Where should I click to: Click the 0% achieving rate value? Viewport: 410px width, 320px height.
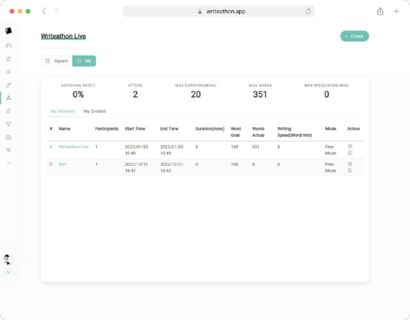point(78,94)
